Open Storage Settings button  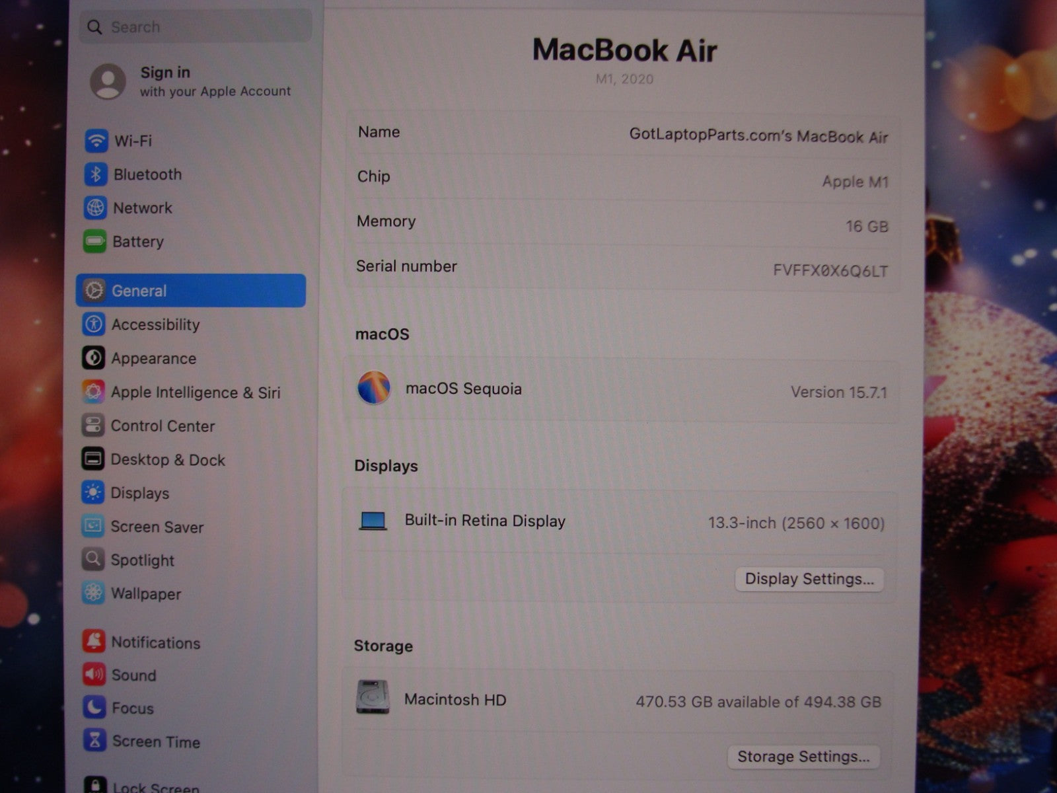(803, 756)
